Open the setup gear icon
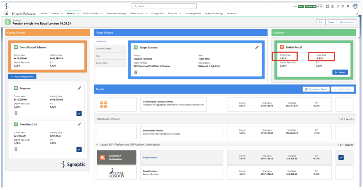Image resolution: width=363 pixels, height=190 pixels. point(343,6)
